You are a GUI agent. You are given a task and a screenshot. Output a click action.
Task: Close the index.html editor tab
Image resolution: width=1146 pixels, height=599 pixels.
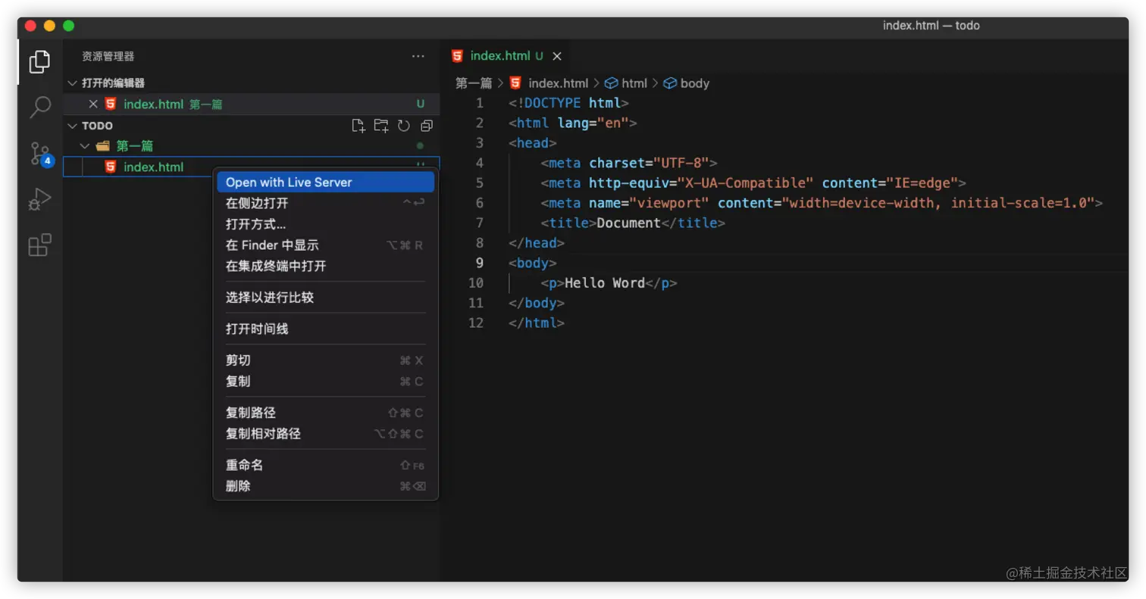pyautogui.click(x=557, y=56)
